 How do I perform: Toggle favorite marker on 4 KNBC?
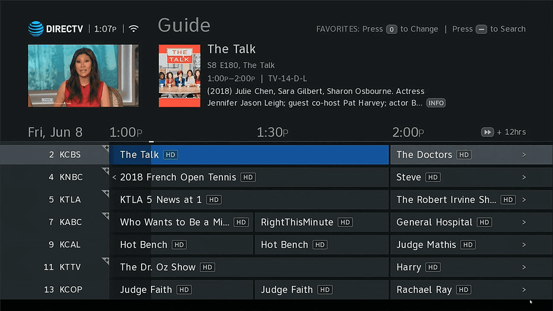(105, 171)
